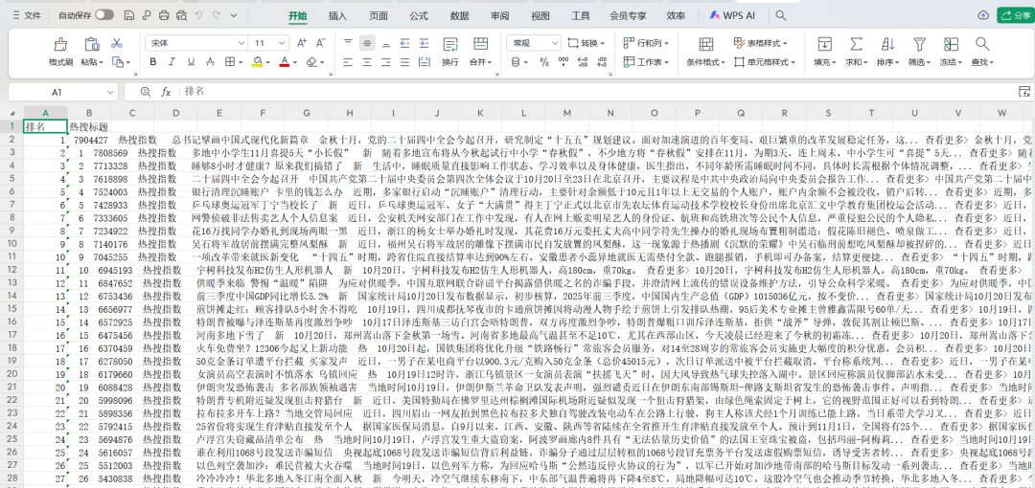Apply Strikethrough formatting

[x=210, y=62]
